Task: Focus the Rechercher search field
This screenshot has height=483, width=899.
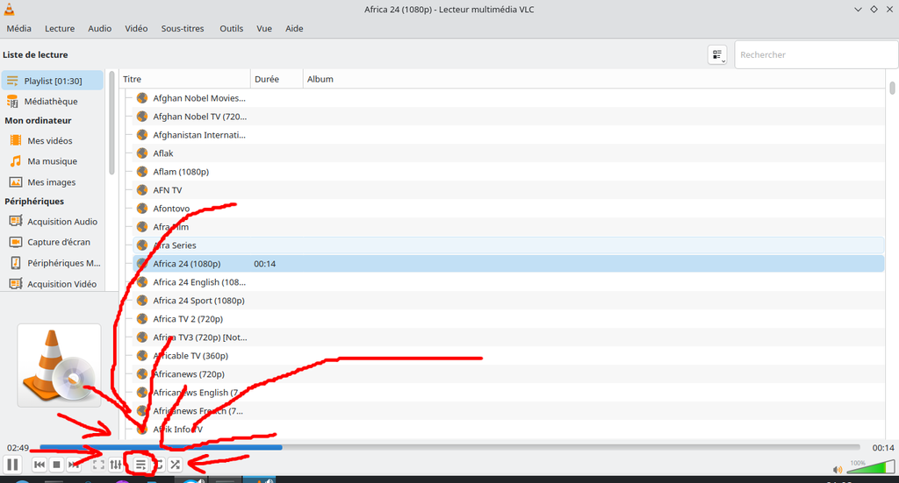Action: (x=816, y=55)
